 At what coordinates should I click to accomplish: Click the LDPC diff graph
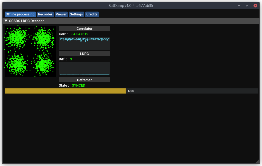[x=85, y=69]
